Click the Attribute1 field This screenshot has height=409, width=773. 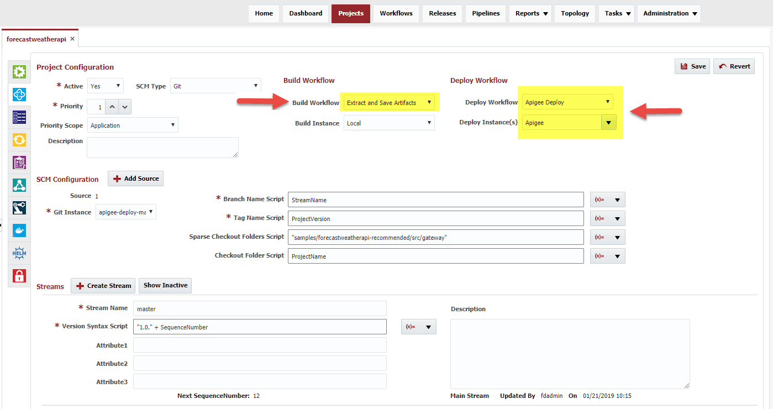pyautogui.click(x=260, y=345)
